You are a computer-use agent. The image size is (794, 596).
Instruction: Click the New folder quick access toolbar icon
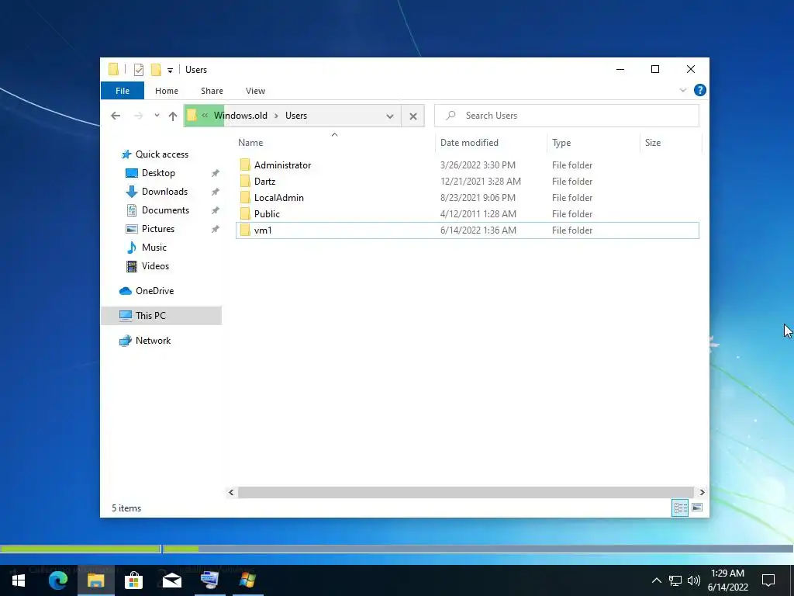[156, 70]
